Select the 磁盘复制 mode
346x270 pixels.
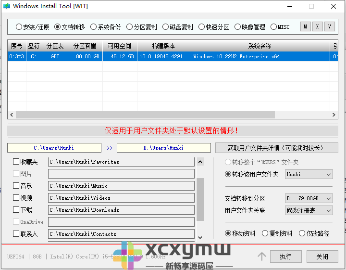pyautogui.click(x=177, y=27)
